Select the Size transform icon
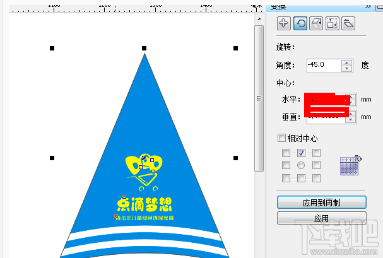 [x=332, y=23]
